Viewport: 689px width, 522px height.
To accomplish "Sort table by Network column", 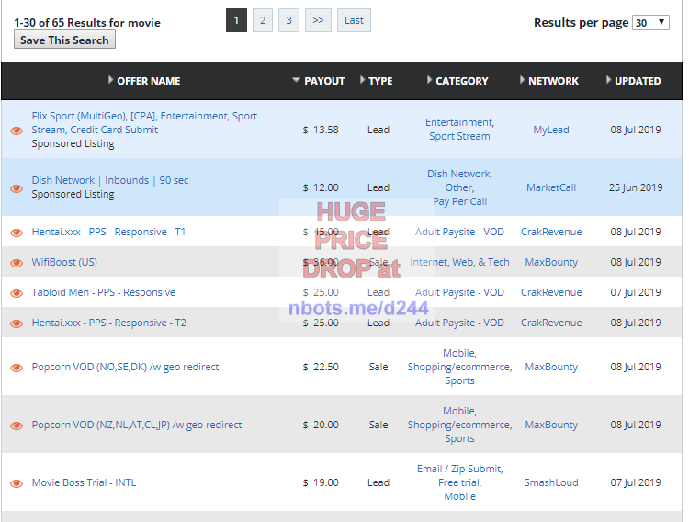I will 548,81.
